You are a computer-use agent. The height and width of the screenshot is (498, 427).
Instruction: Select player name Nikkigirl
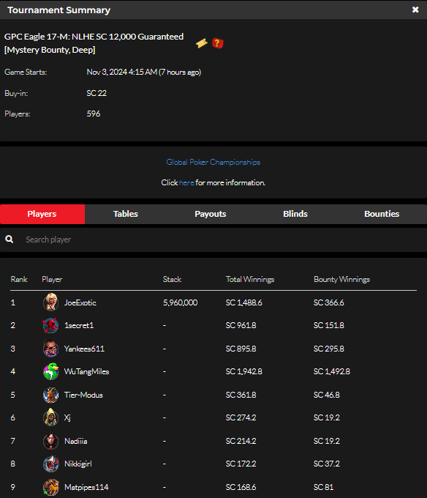tap(78, 464)
